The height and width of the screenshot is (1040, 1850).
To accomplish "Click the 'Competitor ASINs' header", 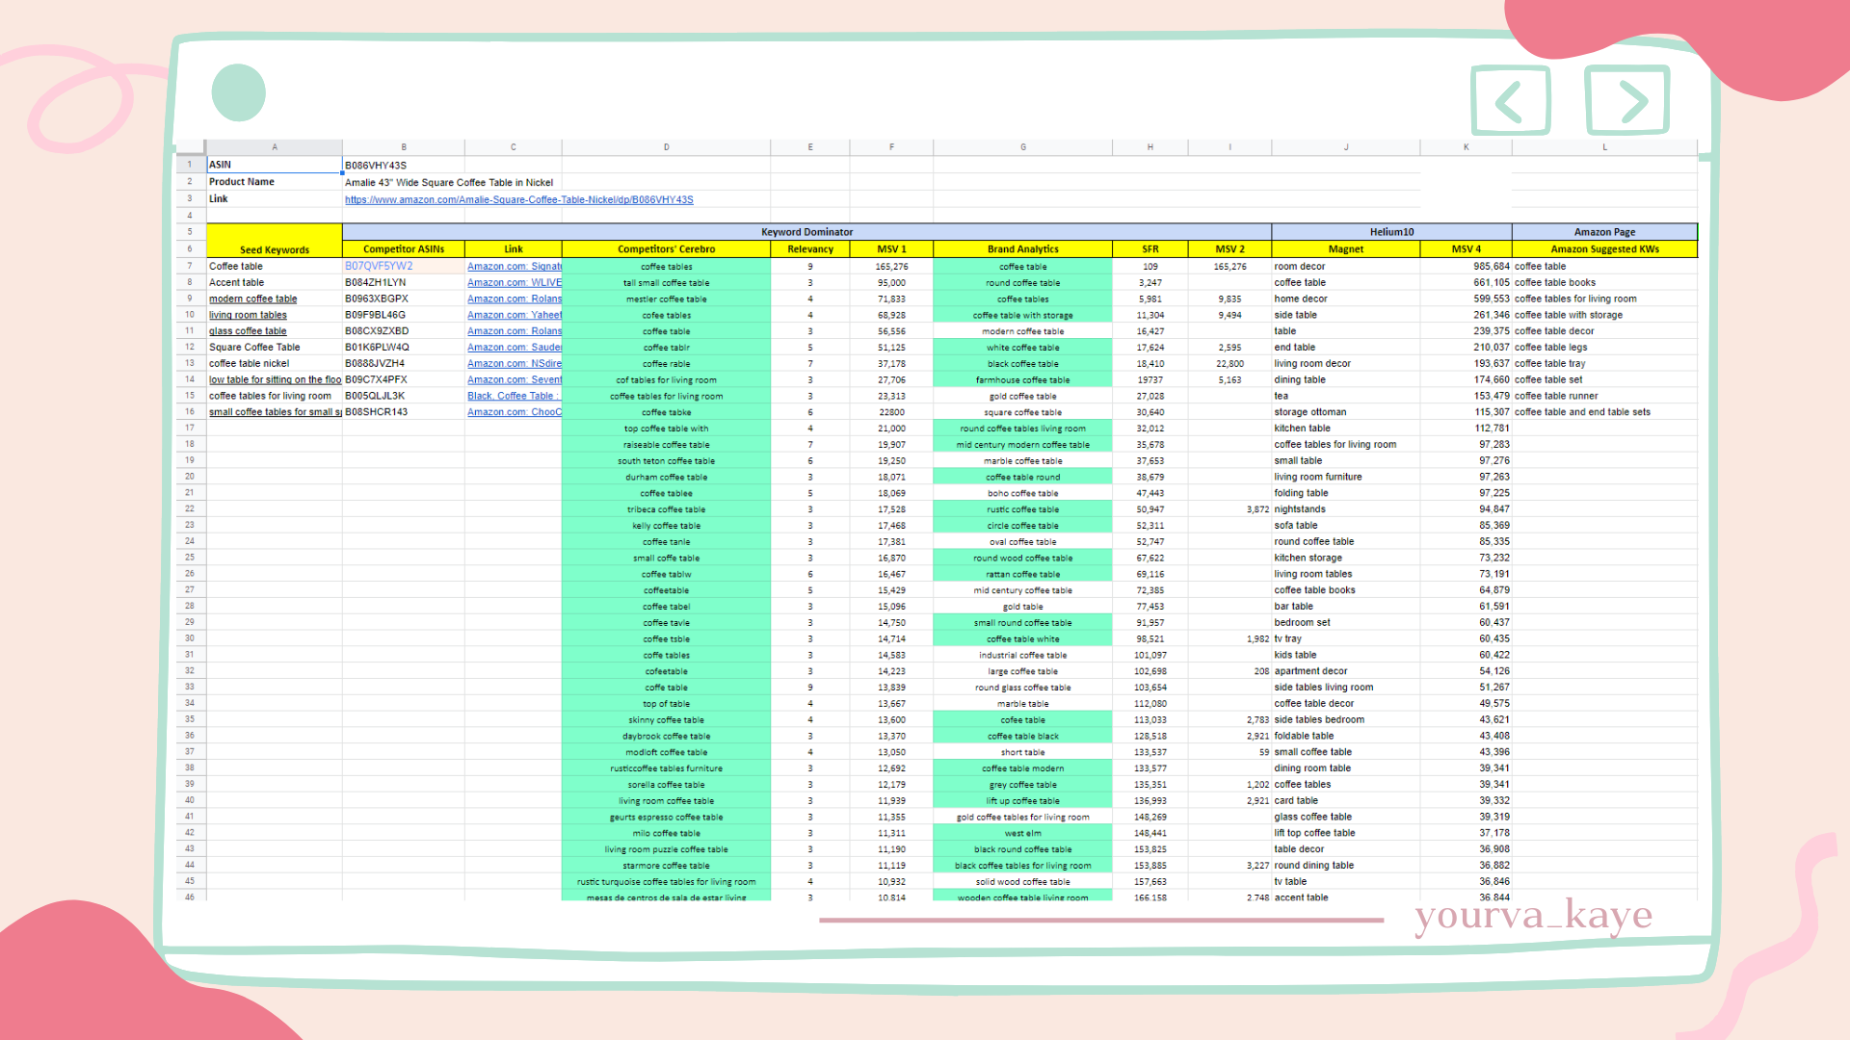I will 404,249.
